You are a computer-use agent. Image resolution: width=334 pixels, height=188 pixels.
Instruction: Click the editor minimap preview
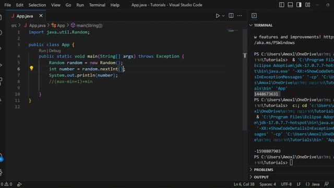coord(232,30)
